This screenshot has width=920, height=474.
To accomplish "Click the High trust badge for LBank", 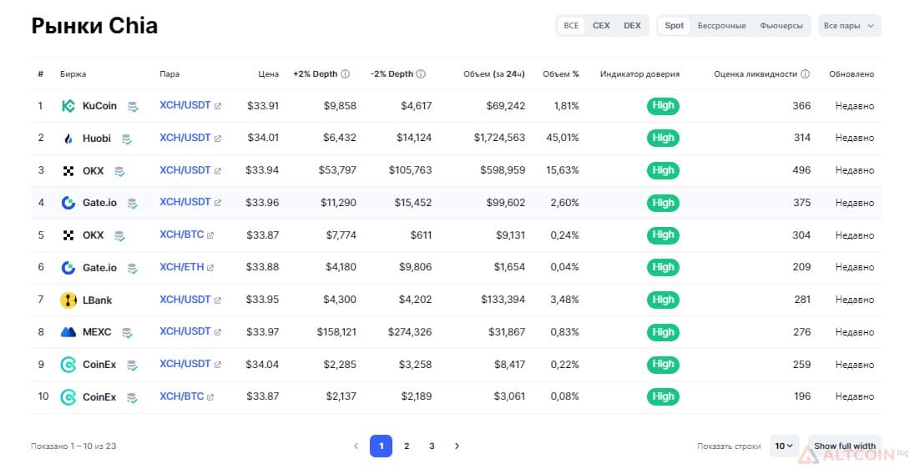I will click(x=663, y=300).
